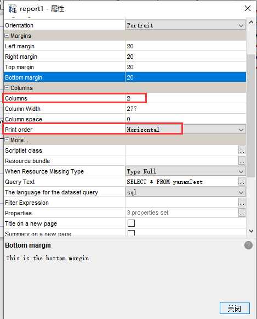This screenshot has width=257, height=319.
Task: Click the 关闭 button
Action: click(235, 309)
